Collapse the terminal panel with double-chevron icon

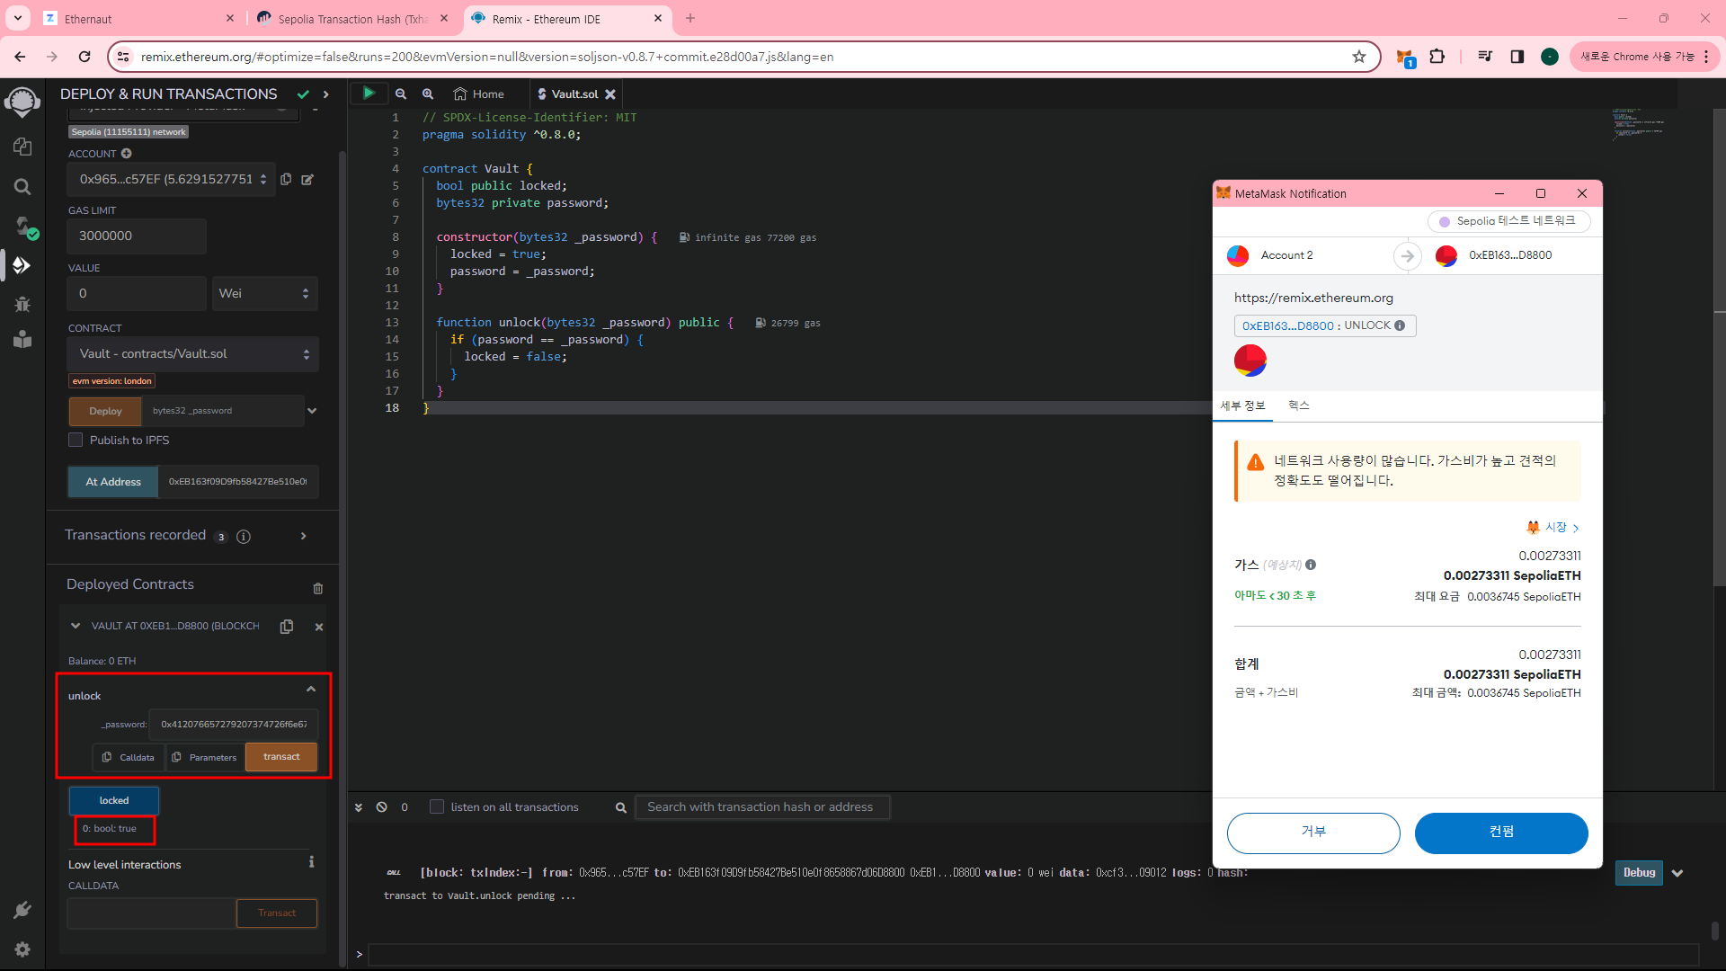pyautogui.click(x=359, y=807)
